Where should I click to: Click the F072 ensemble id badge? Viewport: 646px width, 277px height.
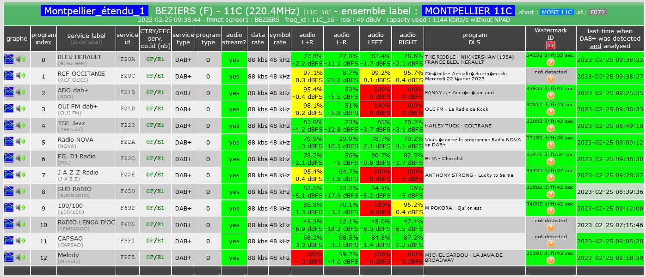click(597, 12)
